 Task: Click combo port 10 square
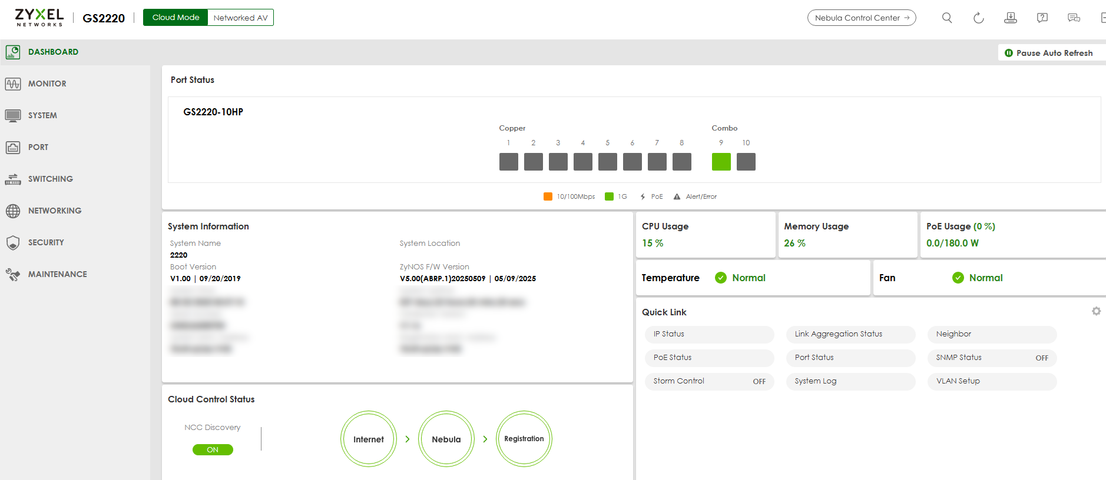[x=746, y=162]
